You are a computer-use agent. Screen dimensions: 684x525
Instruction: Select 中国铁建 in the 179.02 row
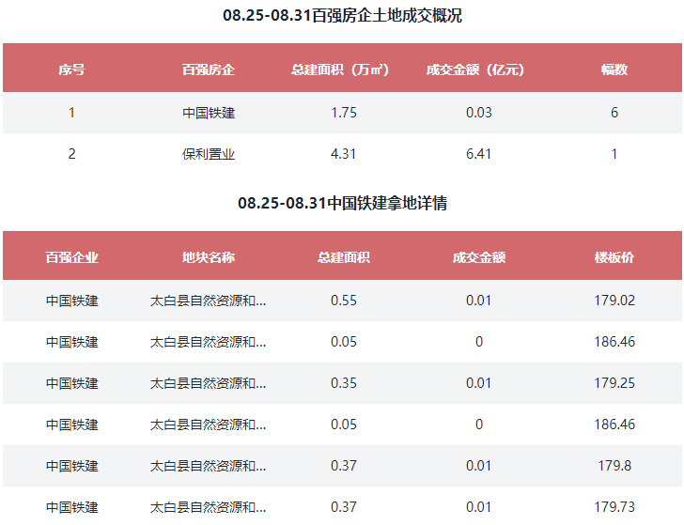pyautogui.click(x=72, y=301)
